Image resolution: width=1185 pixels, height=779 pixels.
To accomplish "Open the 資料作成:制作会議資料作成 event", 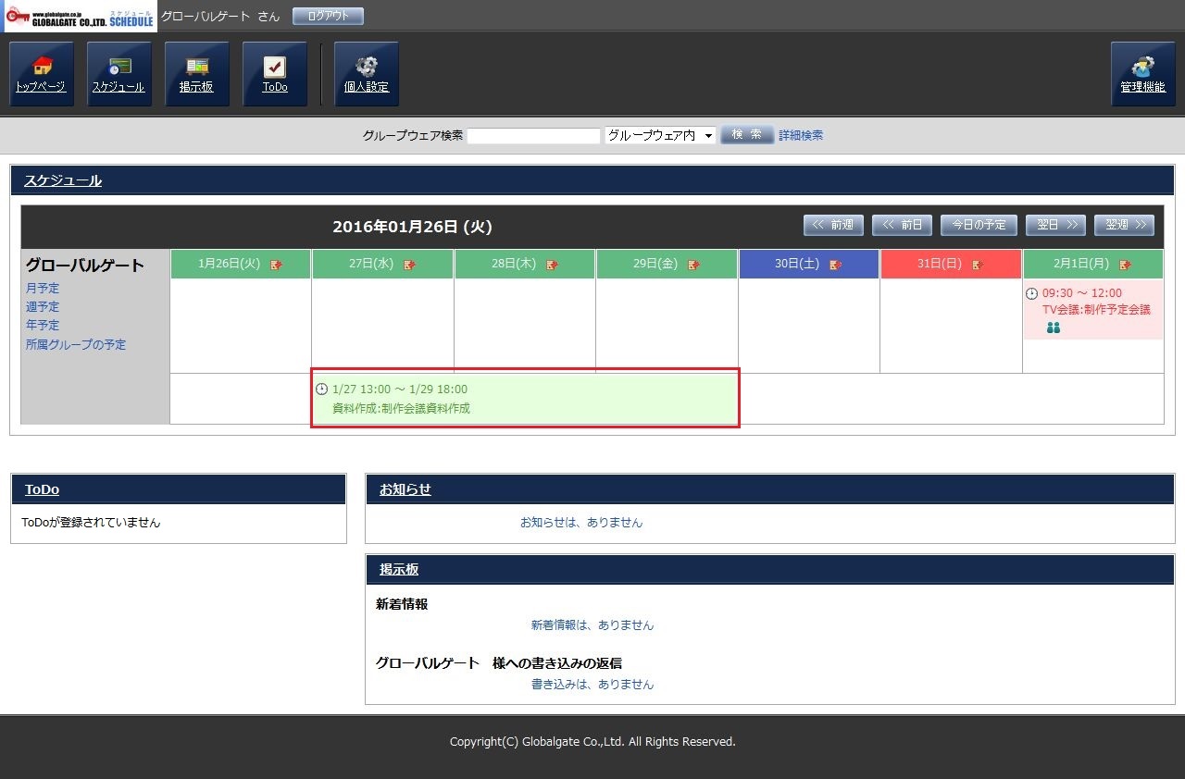I will tap(401, 408).
